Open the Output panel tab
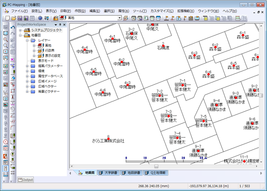 (26, 180)
